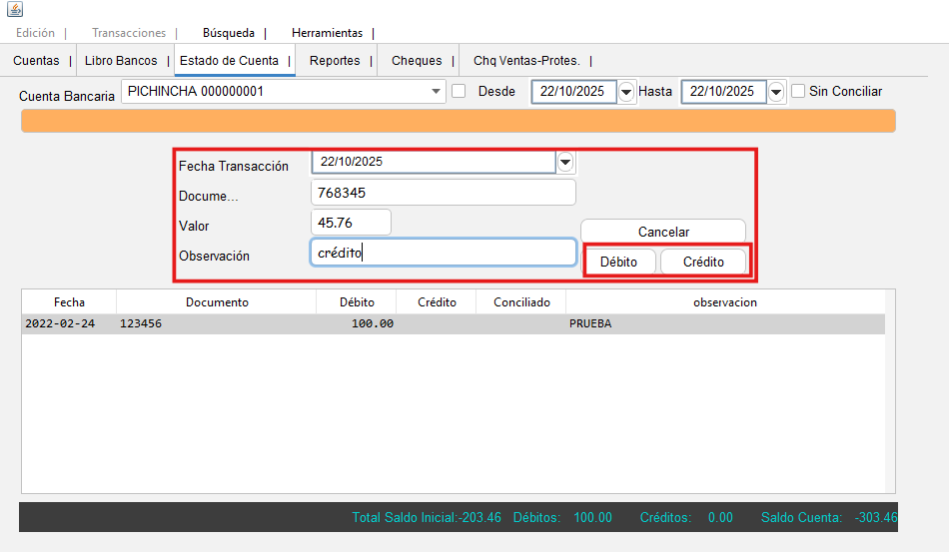
Task: Click the orange status bar
Action: point(458,121)
